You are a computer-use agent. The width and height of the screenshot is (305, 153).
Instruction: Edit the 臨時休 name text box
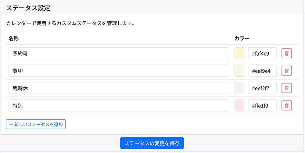[x=119, y=88]
